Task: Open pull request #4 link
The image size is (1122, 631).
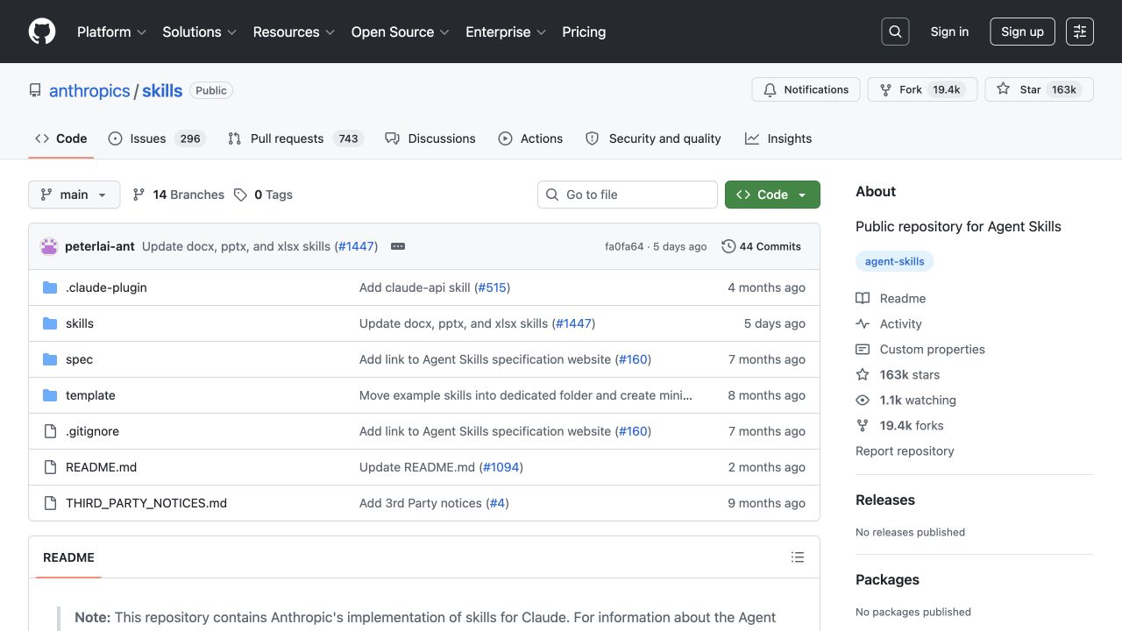Action: 498,503
